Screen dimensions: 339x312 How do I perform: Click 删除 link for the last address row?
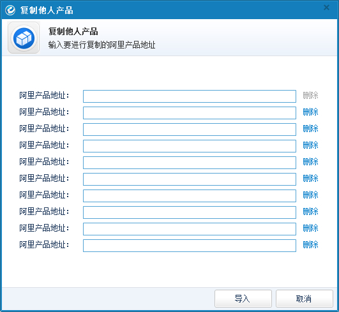(310, 244)
